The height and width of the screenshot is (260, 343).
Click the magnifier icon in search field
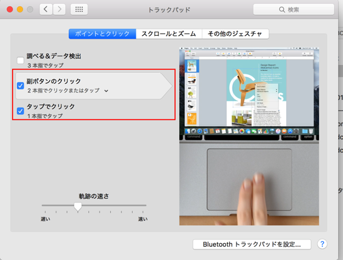282,9
